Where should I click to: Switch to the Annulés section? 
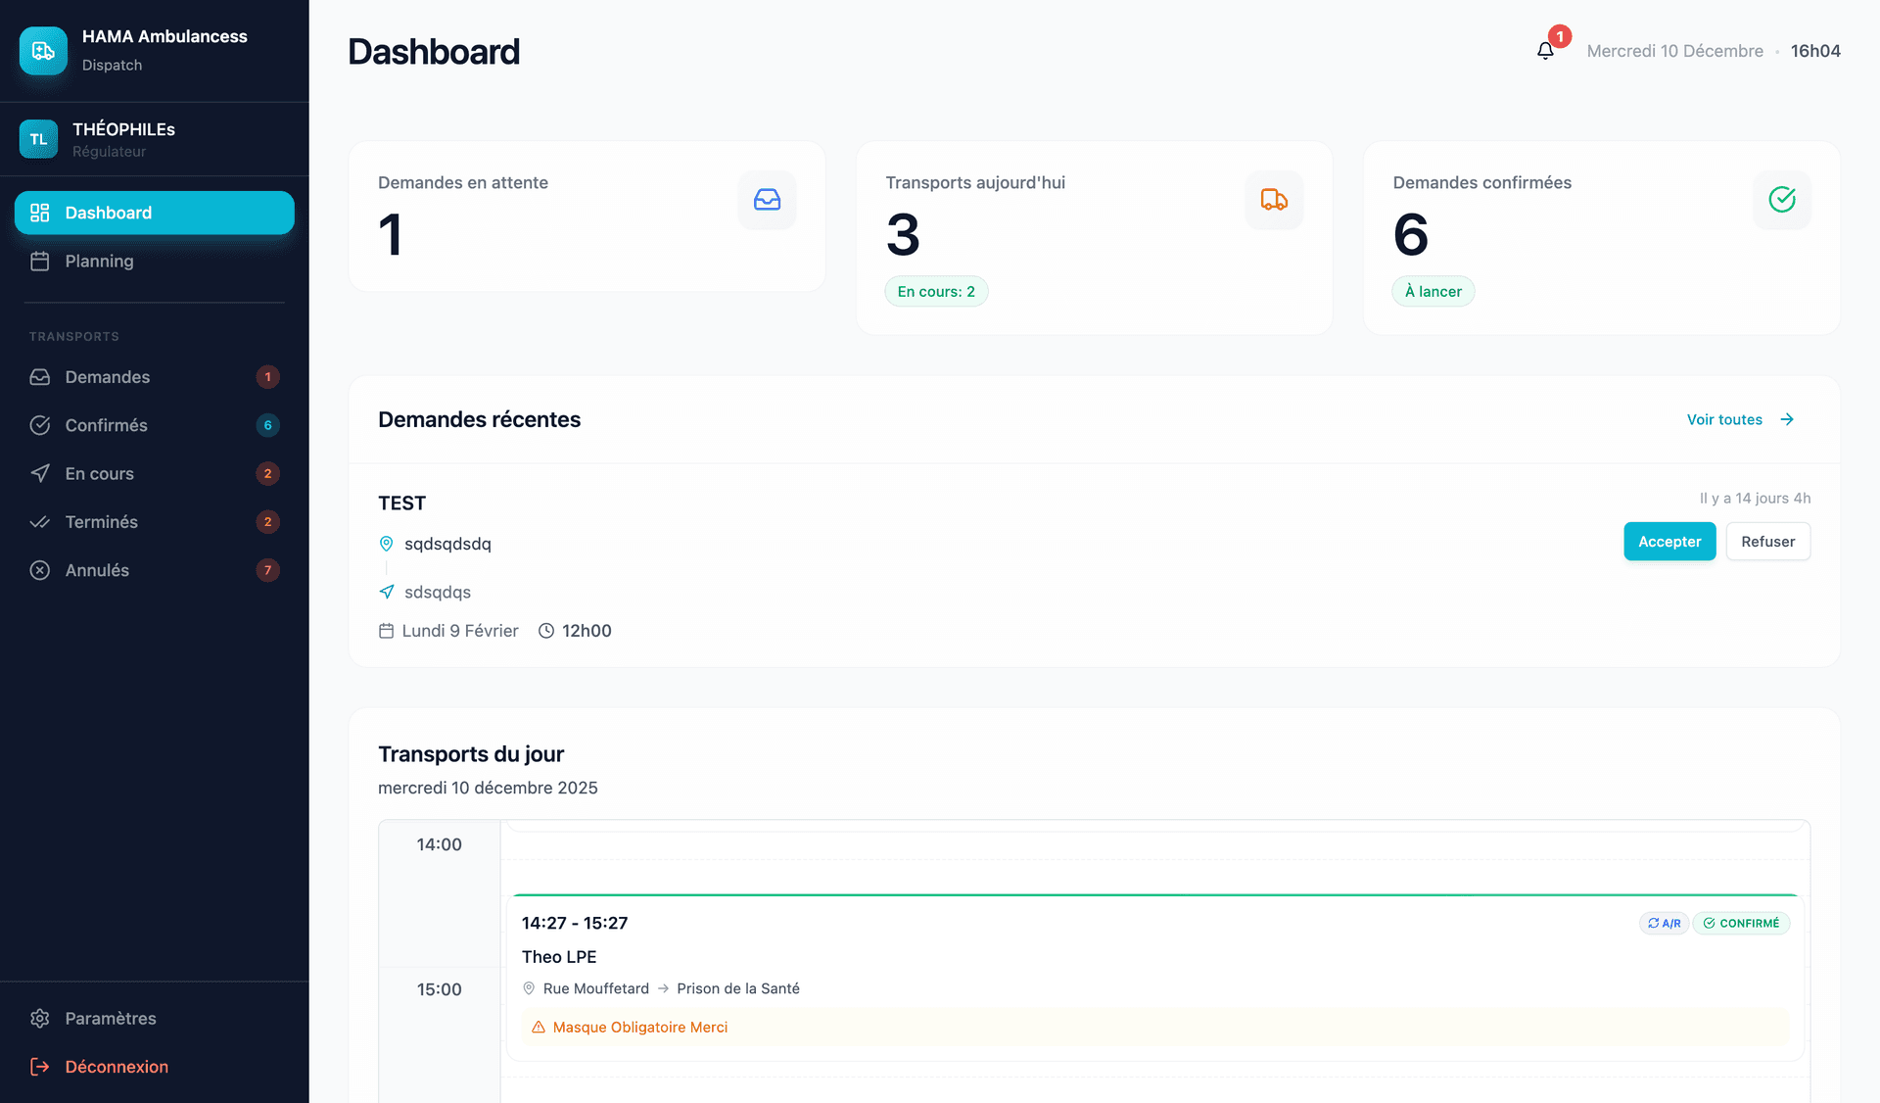[97, 569]
